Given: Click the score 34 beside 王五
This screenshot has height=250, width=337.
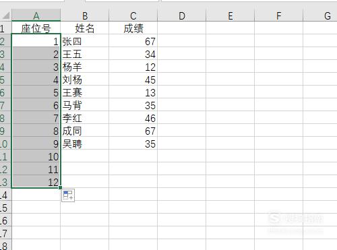Looking at the screenshot, I should [x=133, y=53].
